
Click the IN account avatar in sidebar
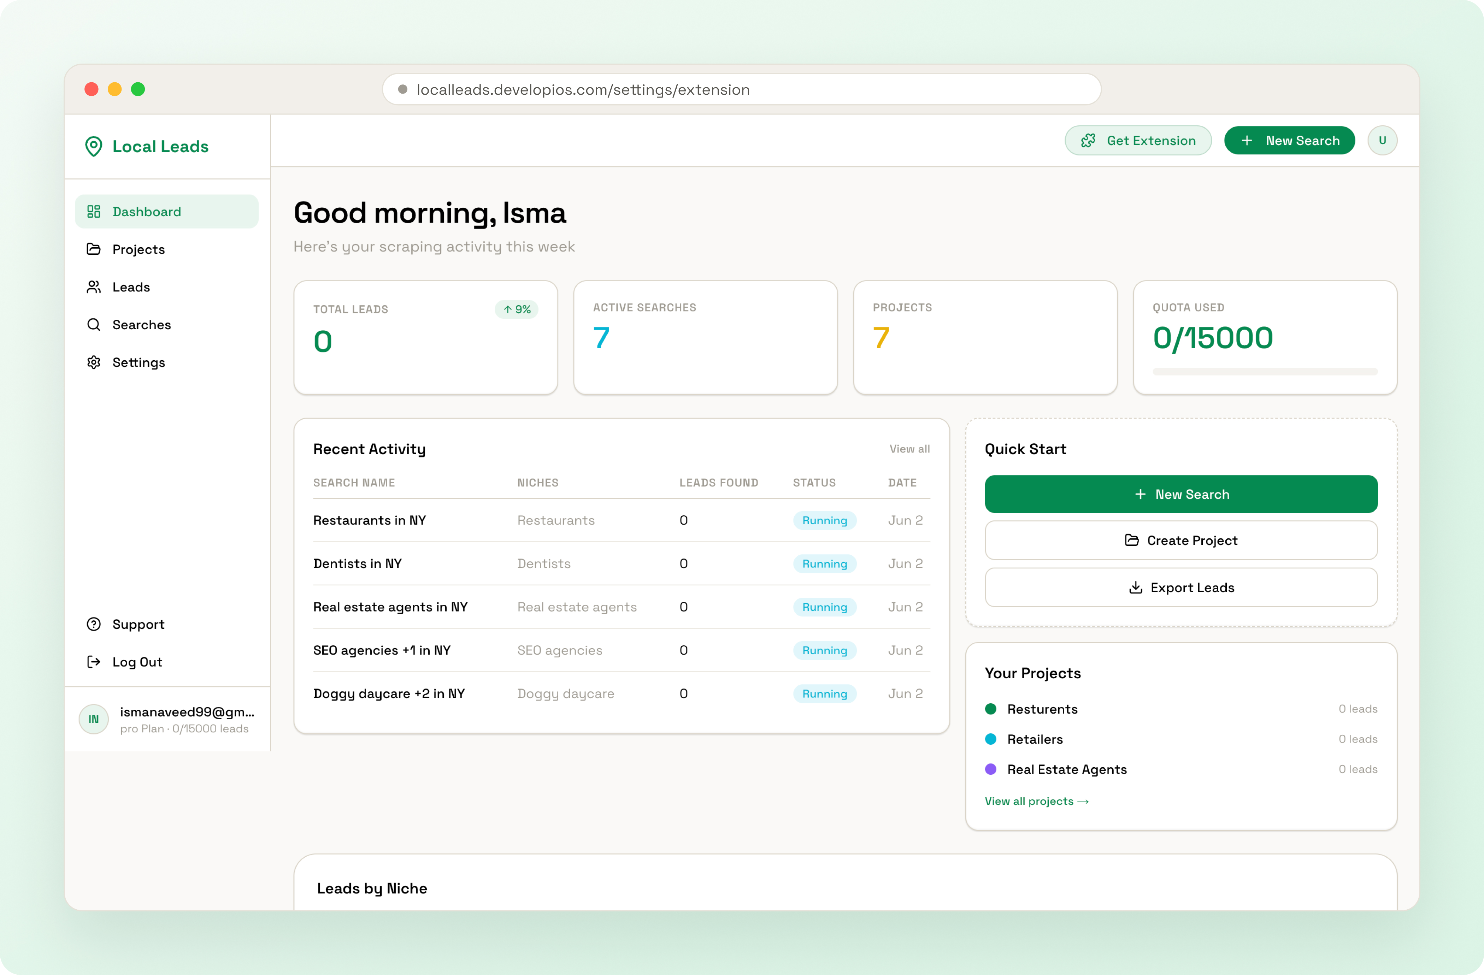click(94, 719)
